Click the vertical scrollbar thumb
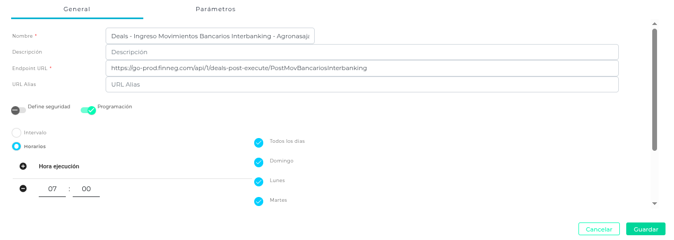 click(x=654, y=89)
